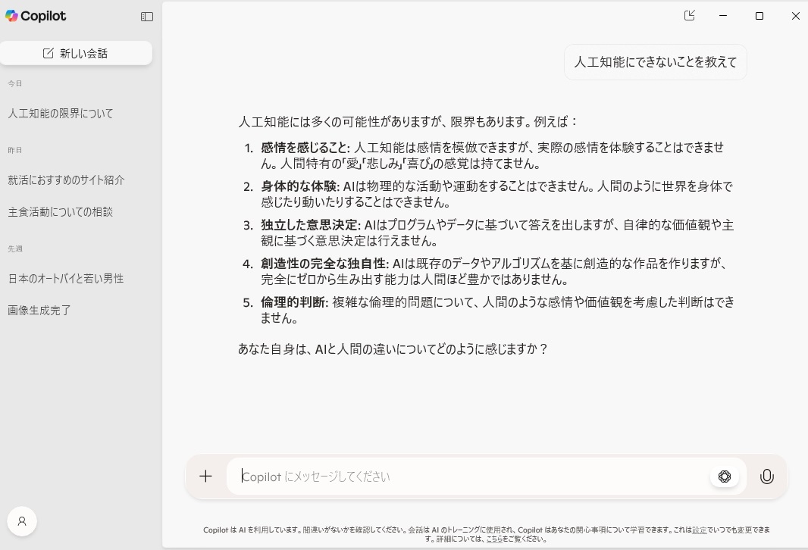The width and height of the screenshot is (808, 550).
Task: Focus the Copilot message input field
Action: (x=470, y=477)
